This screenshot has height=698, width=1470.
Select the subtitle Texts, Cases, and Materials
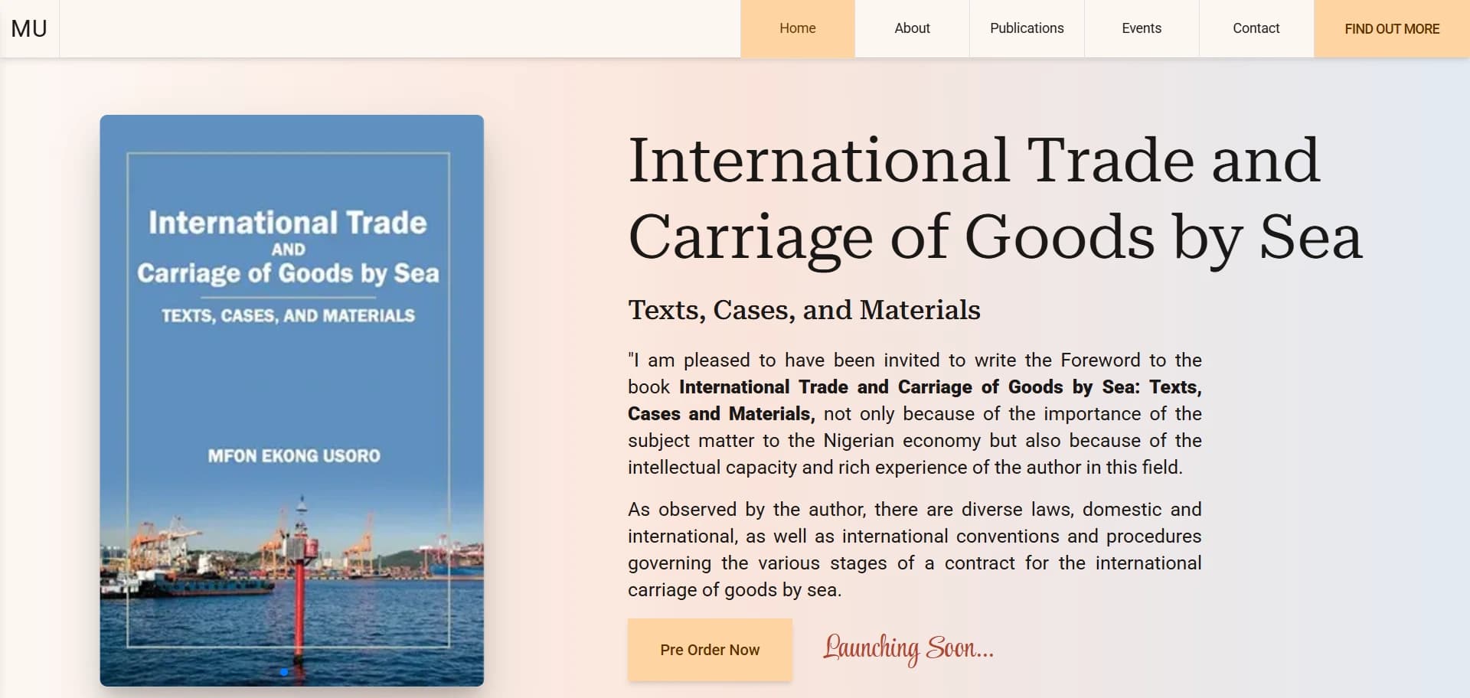coord(803,310)
